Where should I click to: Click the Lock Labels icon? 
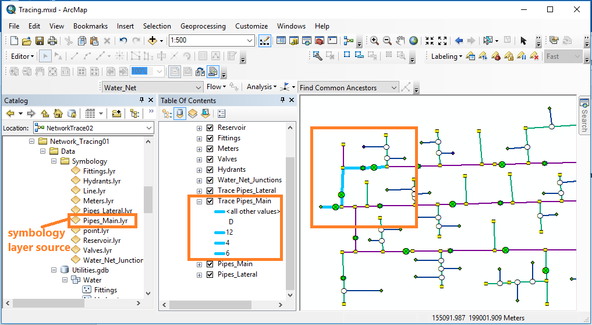[509, 56]
